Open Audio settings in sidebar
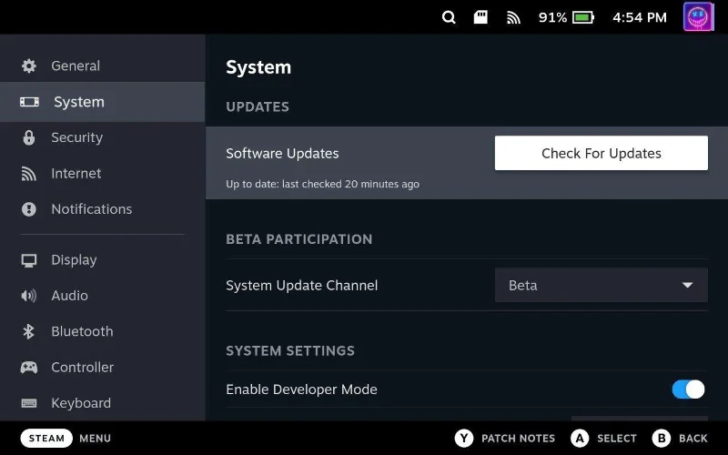 click(x=69, y=296)
